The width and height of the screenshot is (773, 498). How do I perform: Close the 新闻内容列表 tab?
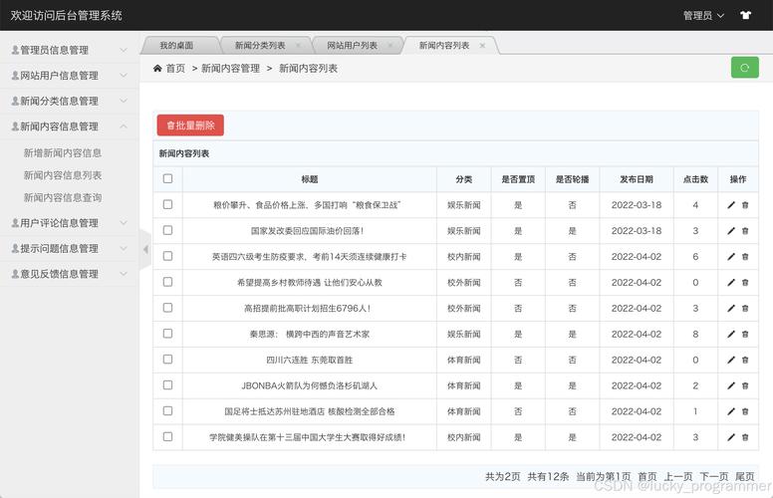(482, 46)
